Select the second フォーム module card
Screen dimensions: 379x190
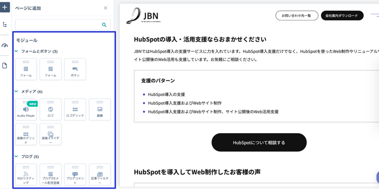50,69
